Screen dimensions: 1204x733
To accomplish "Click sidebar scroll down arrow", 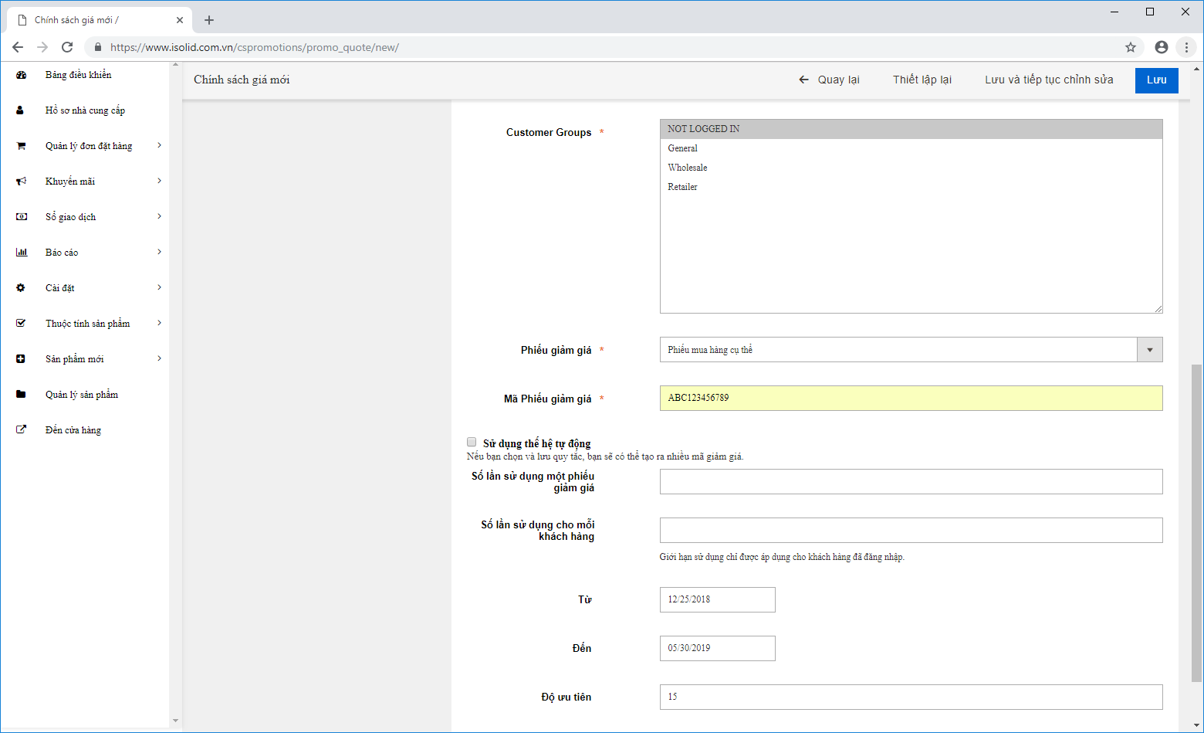I will tap(175, 721).
